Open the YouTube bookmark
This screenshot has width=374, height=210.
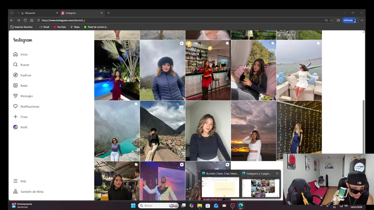(60, 27)
